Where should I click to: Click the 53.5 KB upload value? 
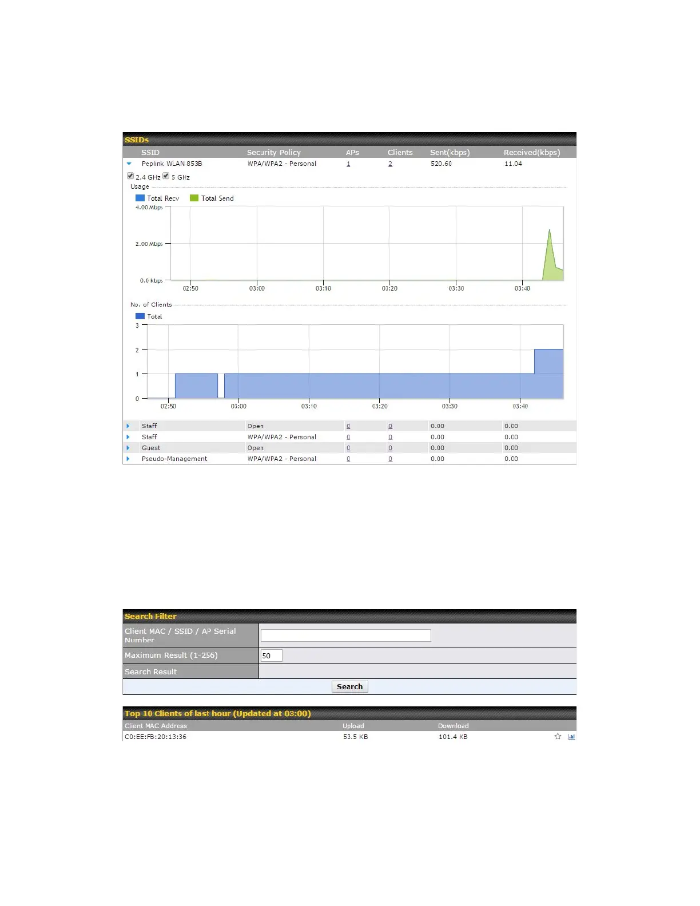[355, 737]
